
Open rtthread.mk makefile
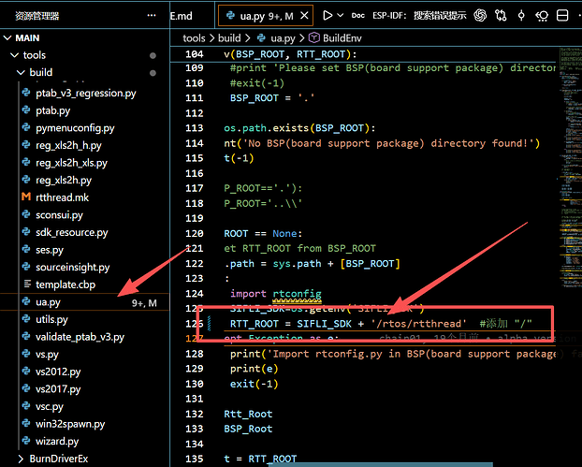click(62, 197)
